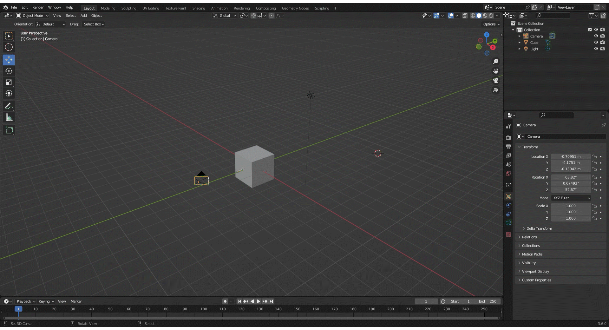Choose the Measure tool
The image size is (609, 330).
click(9, 118)
